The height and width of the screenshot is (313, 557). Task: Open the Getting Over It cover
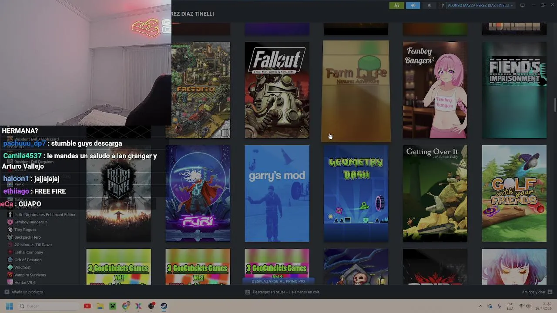point(435,193)
